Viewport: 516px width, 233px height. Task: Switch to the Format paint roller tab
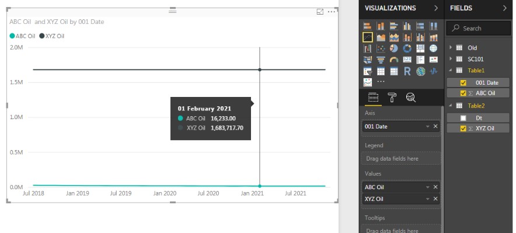pos(392,98)
